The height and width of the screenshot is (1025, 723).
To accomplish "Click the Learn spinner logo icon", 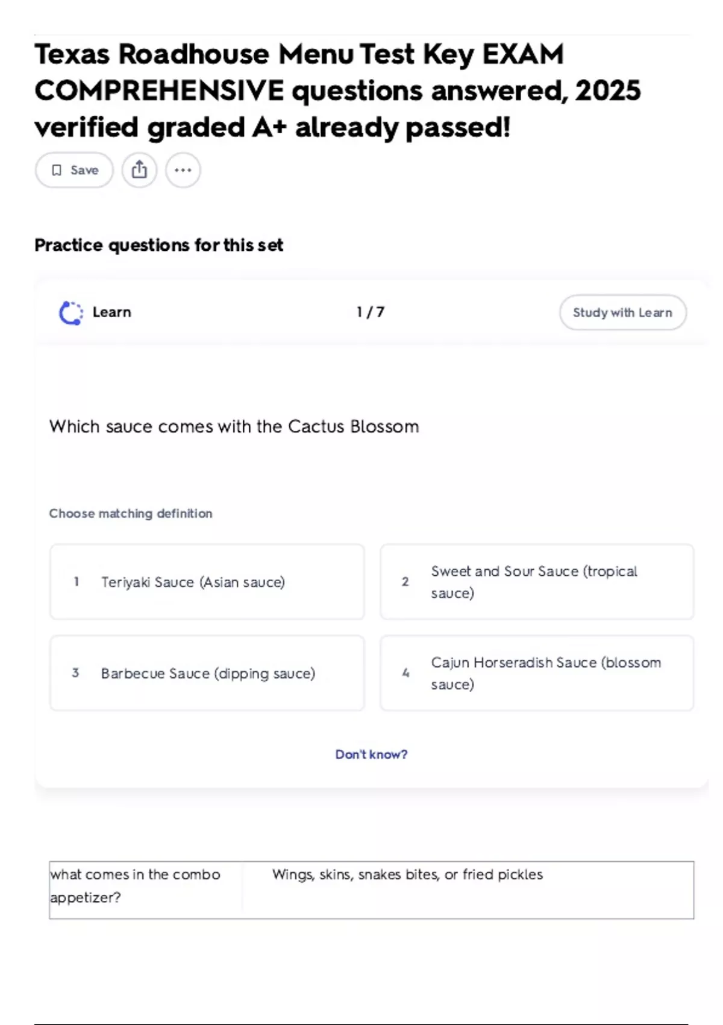I will click(x=70, y=313).
